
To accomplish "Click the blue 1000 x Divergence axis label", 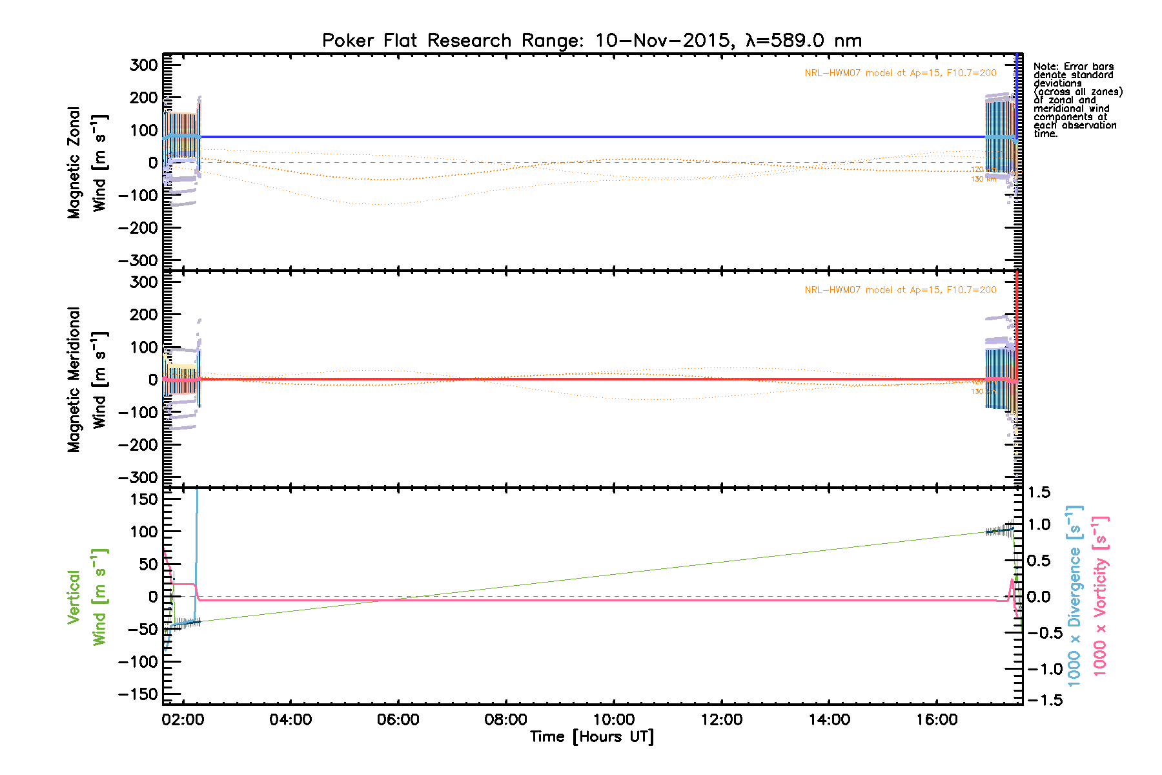I will coord(1074,595).
